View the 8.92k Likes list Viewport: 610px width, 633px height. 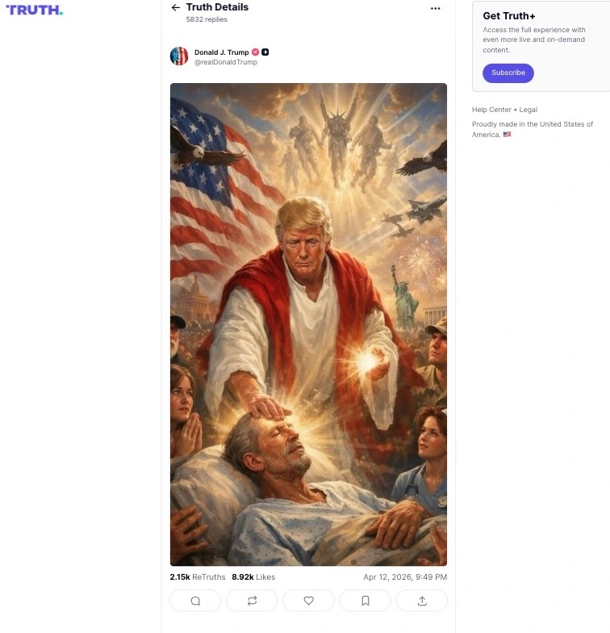[x=253, y=577]
